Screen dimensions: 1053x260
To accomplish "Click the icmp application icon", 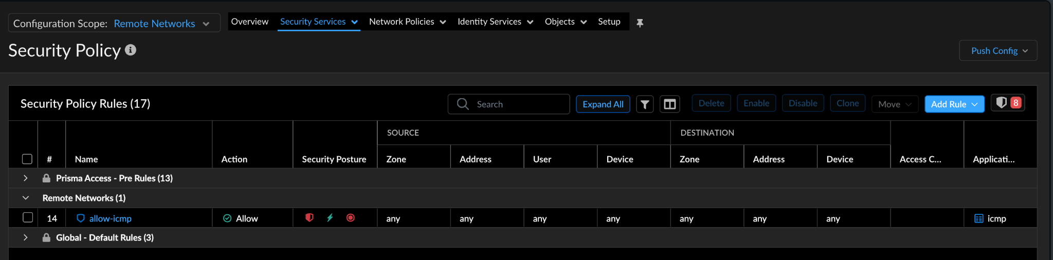I will click(x=979, y=218).
